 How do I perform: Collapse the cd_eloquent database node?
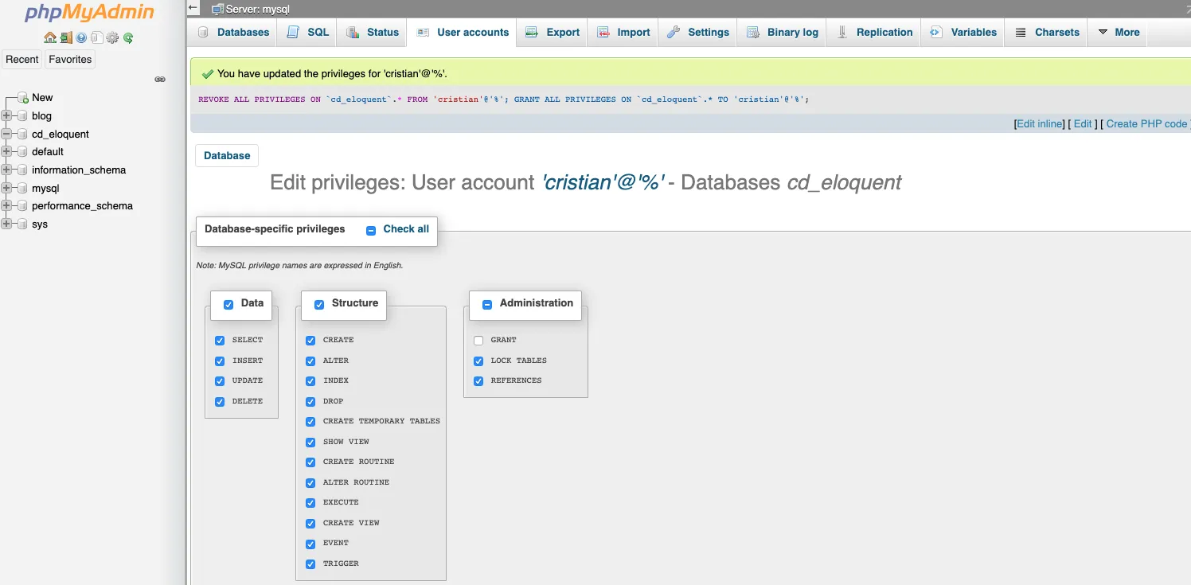click(7, 135)
